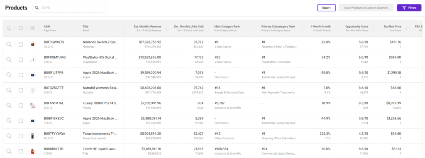Viewport: 425px width, 158px height.
Task: Click the 'PlayStation®5 Digital ...' title
Action: click(x=100, y=57)
